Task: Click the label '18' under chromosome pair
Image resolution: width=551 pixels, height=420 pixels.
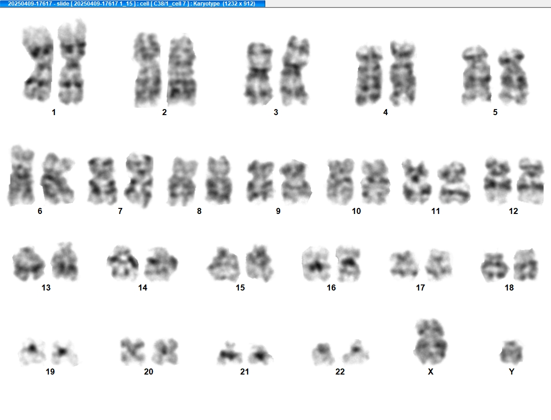Action: [509, 288]
